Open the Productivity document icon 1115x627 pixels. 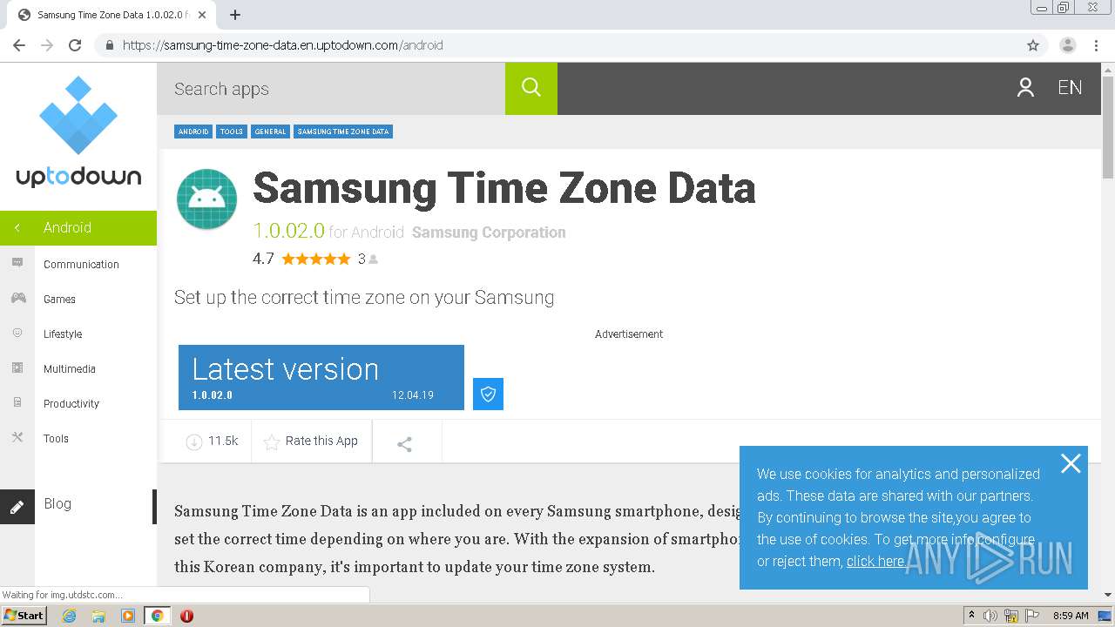tap(17, 402)
